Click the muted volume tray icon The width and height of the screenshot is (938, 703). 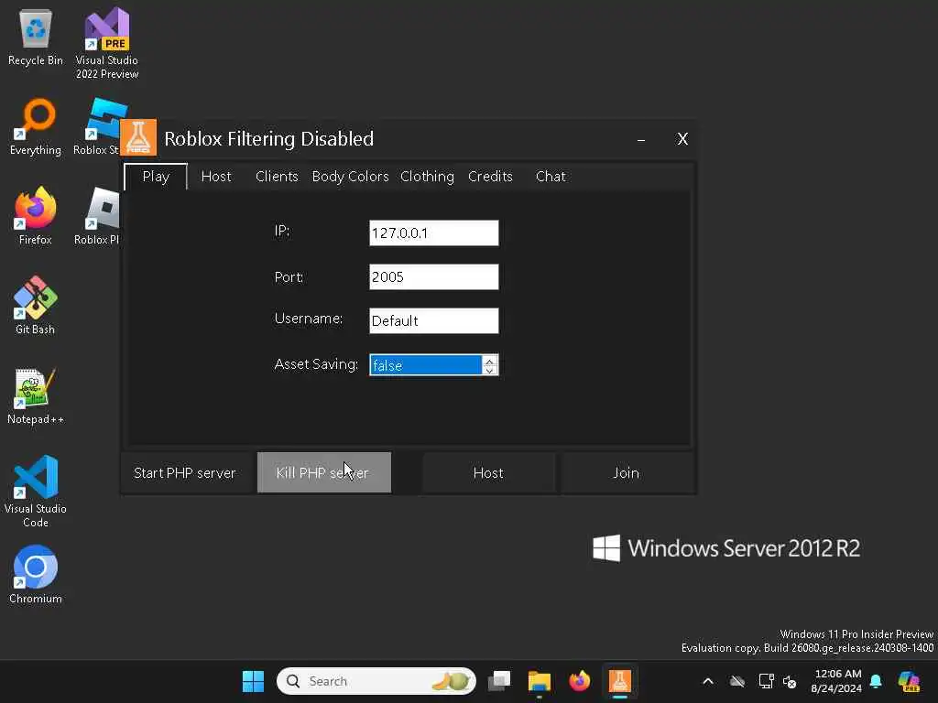[x=790, y=681]
